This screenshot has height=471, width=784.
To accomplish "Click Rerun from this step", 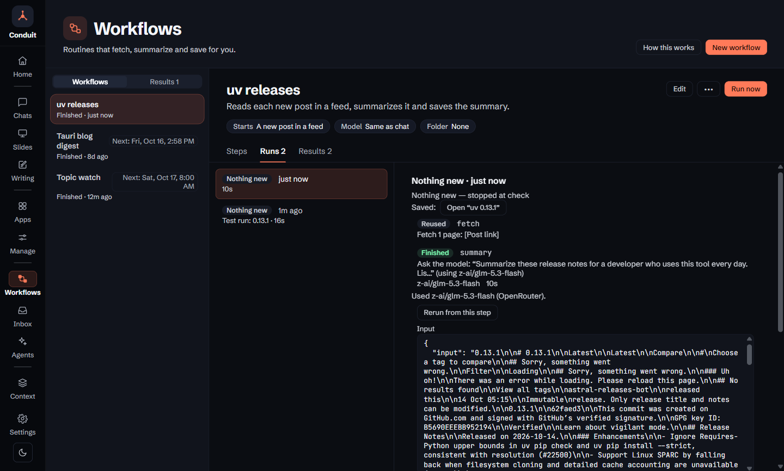I will pyautogui.click(x=457, y=313).
